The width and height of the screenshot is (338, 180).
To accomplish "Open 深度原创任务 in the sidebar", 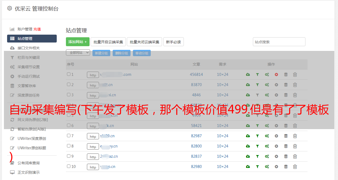I will (x=29, y=95).
